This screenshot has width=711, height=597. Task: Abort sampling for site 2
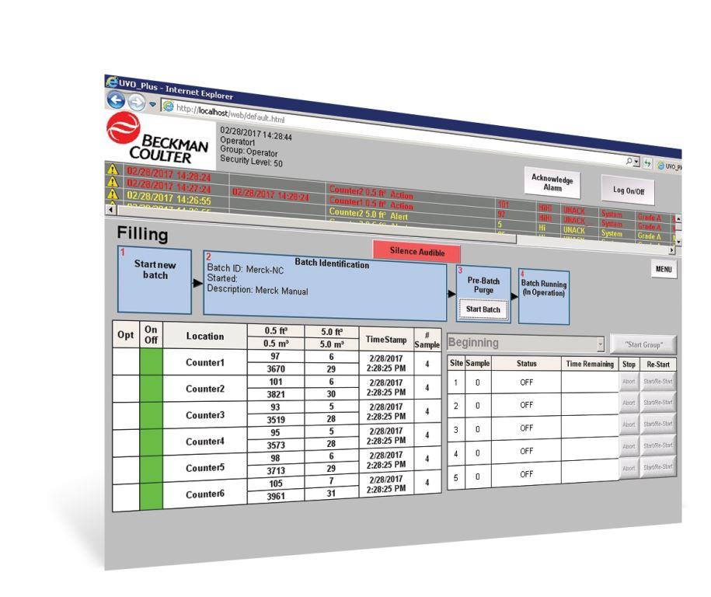629,403
